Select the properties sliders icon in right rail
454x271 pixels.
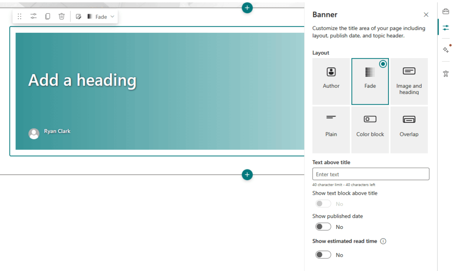[446, 27]
